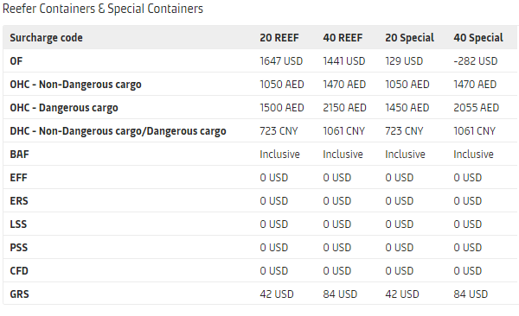Select the GRS row label
Image resolution: width=519 pixels, height=316 pixels.
pyautogui.click(x=19, y=294)
